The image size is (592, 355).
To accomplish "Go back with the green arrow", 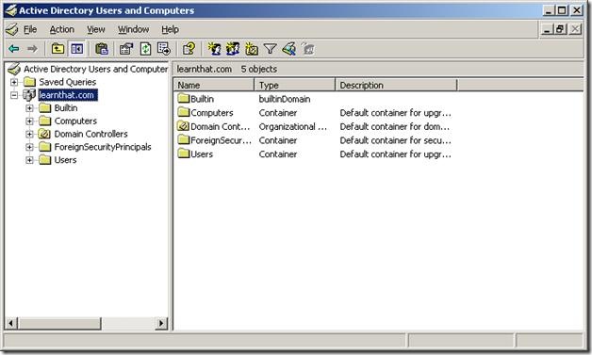I will coord(14,49).
